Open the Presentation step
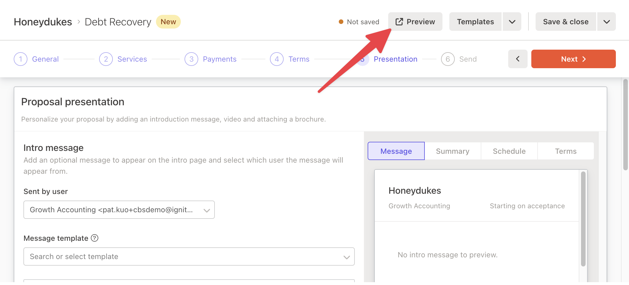The height and width of the screenshot is (285, 629). pos(395,59)
